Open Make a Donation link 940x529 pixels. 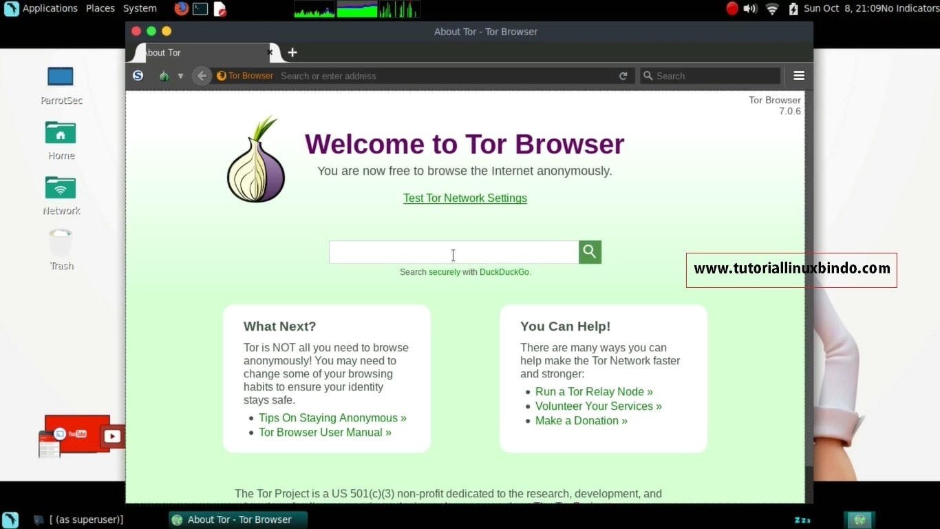tap(581, 421)
